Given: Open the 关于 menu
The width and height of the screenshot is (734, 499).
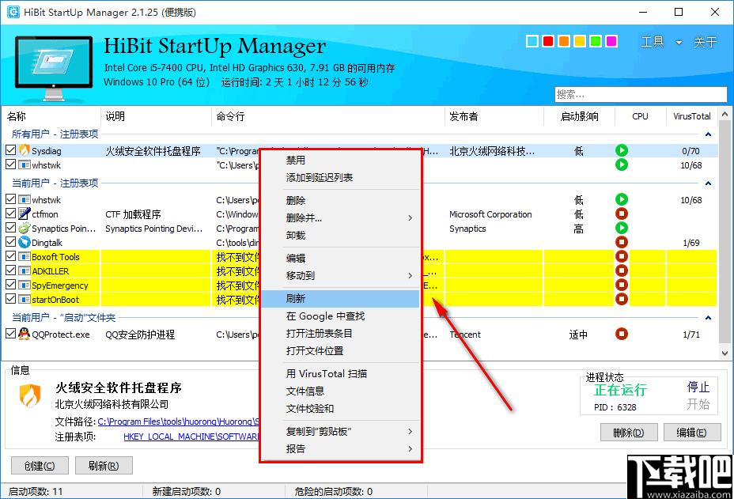Looking at the screenshot, I should pyautogui.click(x=706, y=42).
